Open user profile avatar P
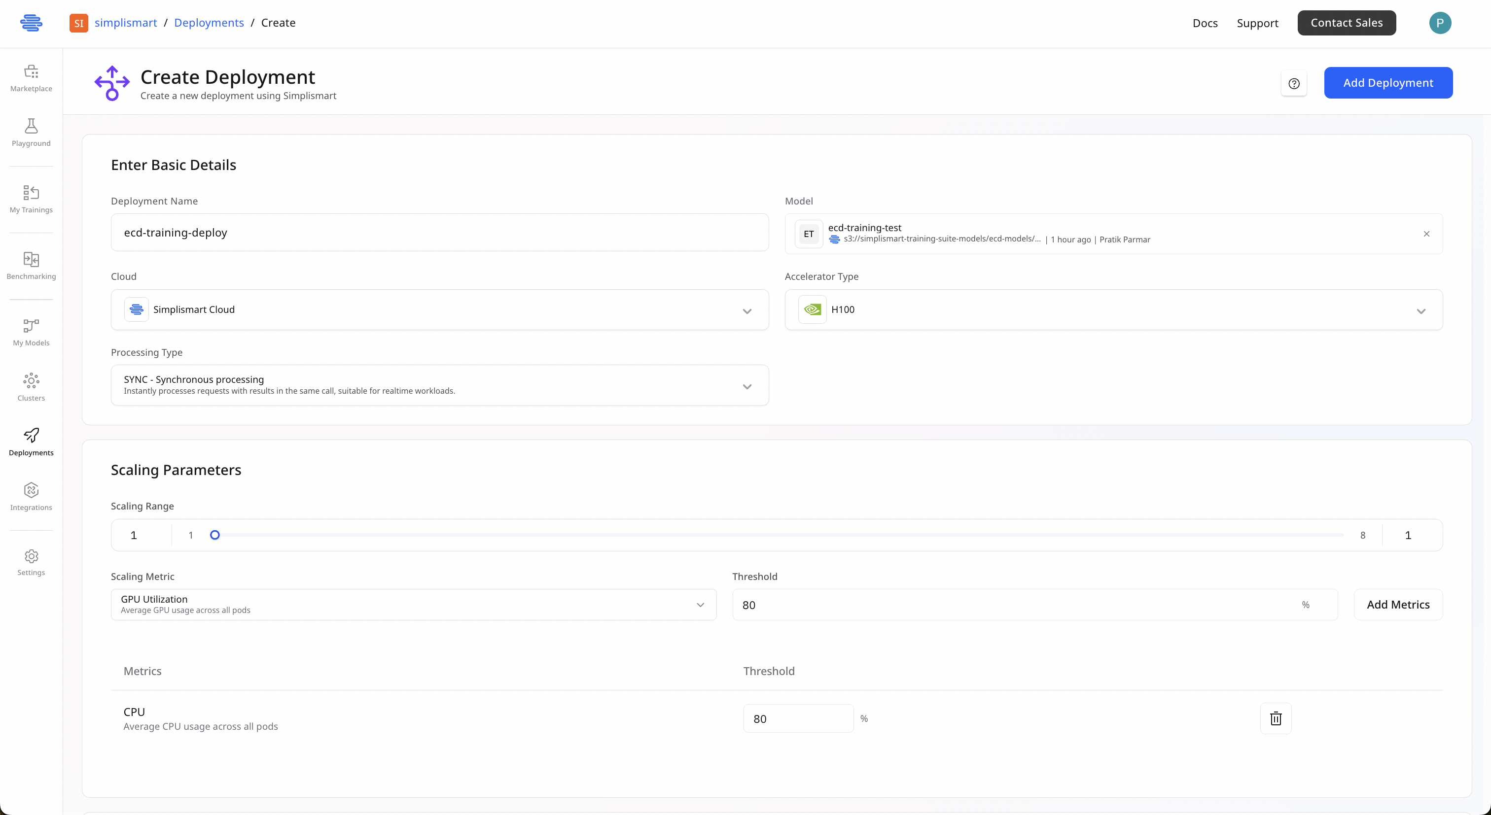This screenshot has height=815, width=1491. point(1440,23)
